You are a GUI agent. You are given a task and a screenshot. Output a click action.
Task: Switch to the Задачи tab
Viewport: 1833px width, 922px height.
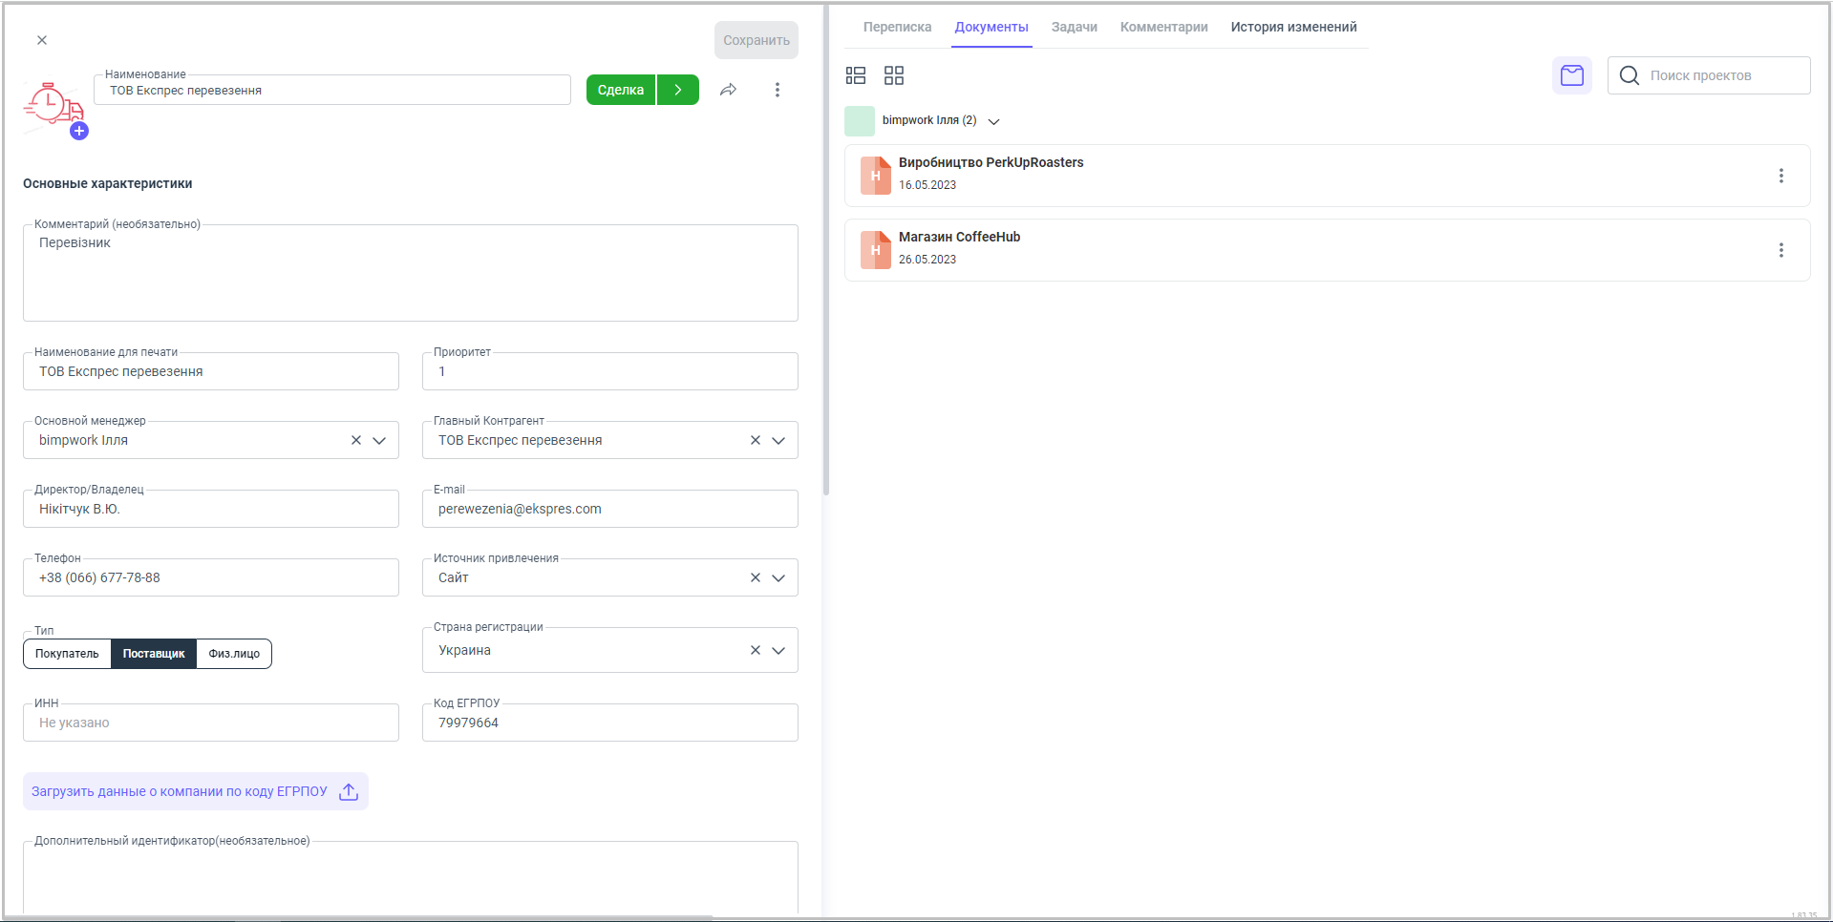[x=1074, y=27]
